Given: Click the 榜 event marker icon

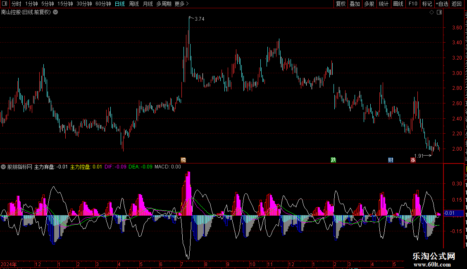Looking at the screenshot, I should click(183, 160).
